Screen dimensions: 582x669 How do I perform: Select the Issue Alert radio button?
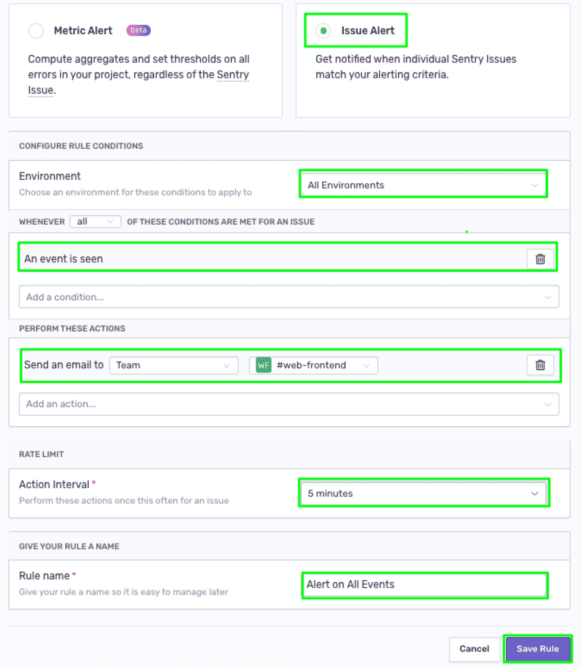[x=323, y=31]
